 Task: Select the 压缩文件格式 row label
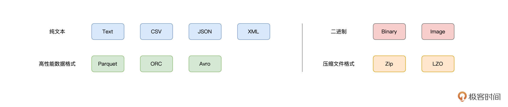[338, 64]
